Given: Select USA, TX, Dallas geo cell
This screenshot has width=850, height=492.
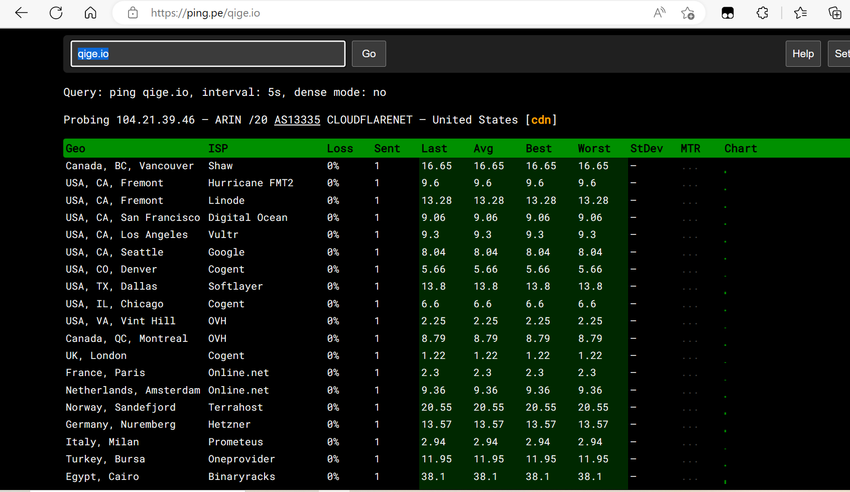Looking at the screenshot, I should tap(111, 287).
